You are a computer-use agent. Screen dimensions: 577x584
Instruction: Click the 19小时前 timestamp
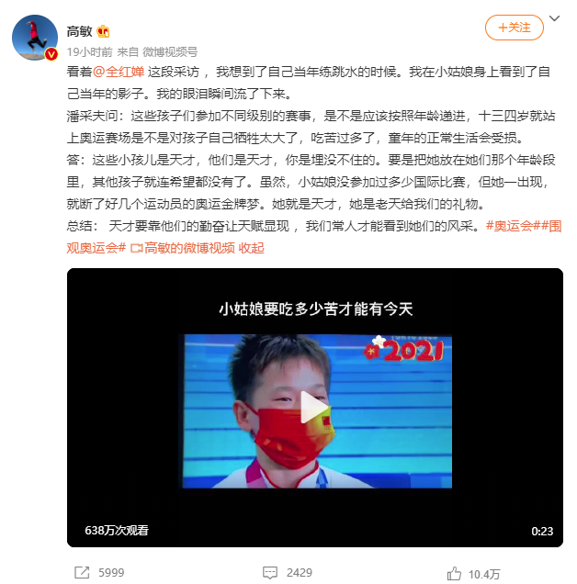tap(89, 52)
